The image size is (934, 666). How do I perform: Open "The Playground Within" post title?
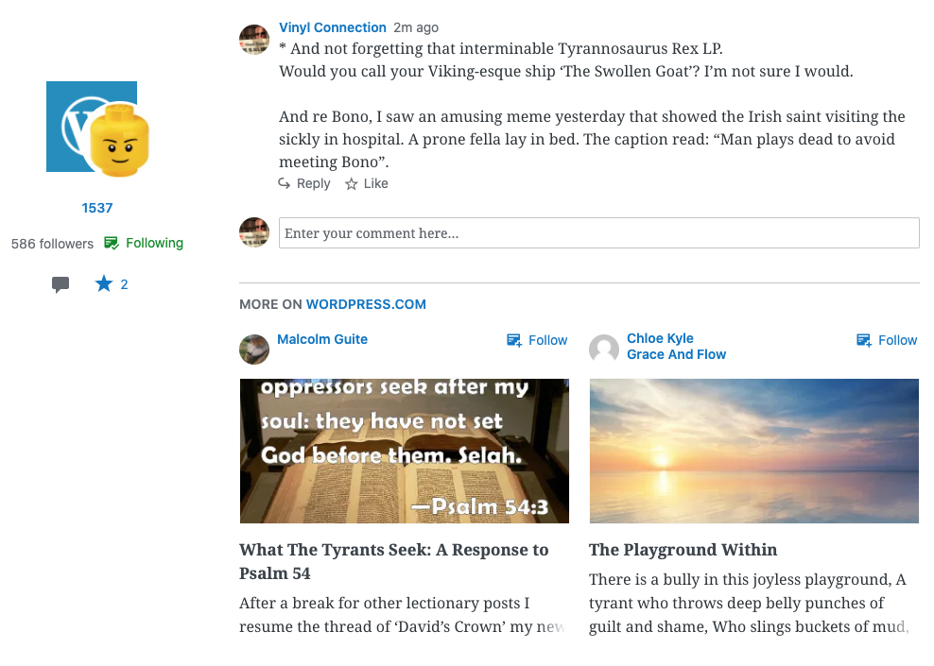coord(683,550)
